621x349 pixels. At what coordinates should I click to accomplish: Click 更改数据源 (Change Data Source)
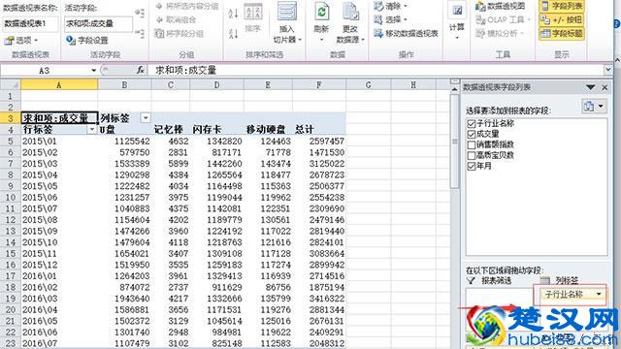(350, 22)
